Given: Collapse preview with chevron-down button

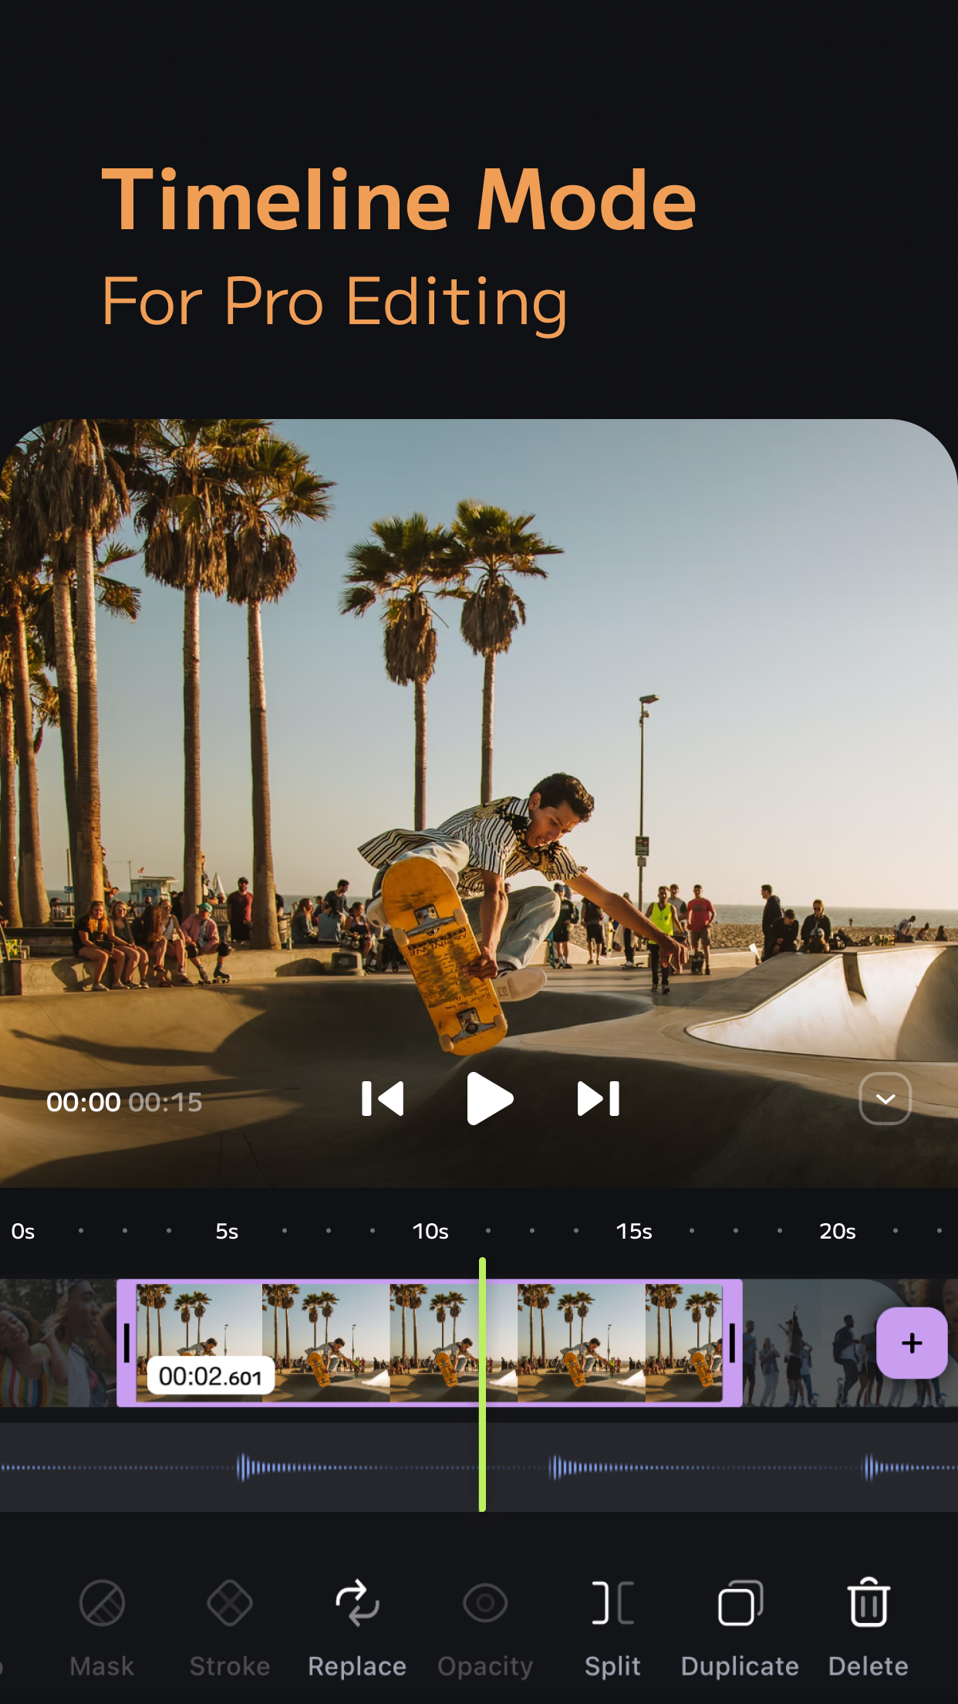Looking at the screenshot, I should 885,1099.
